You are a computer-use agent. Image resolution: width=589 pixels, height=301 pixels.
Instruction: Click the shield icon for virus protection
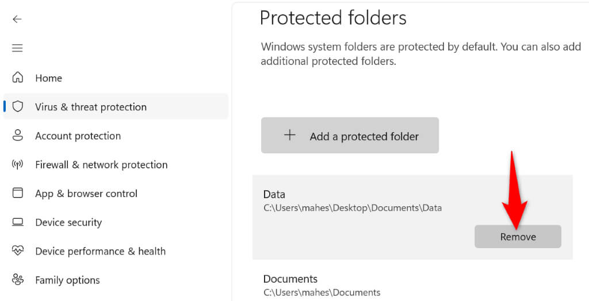(18, 107)
